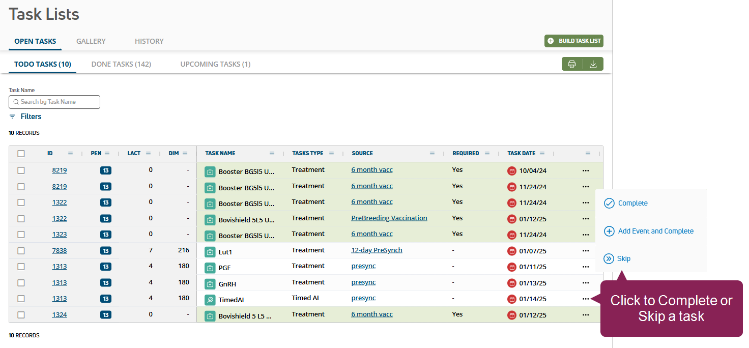Select the checkbox for cow 1324 row

[x=21, y=315]
